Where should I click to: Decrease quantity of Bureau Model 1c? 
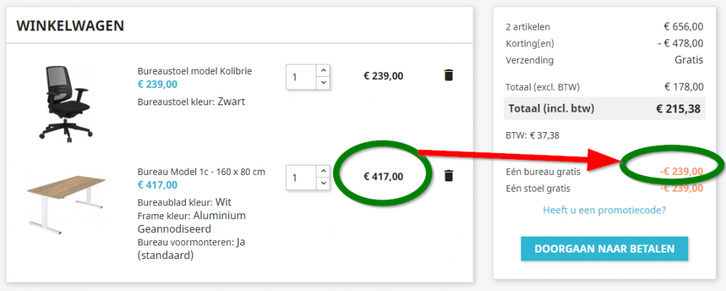click(324, 183)
